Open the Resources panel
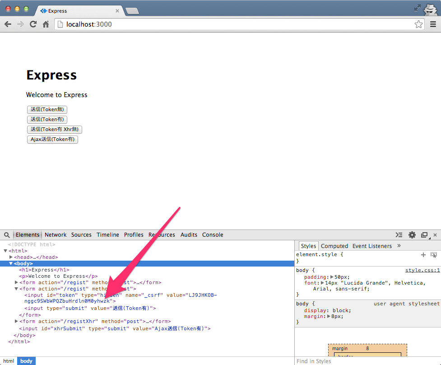This screenshot has height=365, width=441. tap(162, 235)
